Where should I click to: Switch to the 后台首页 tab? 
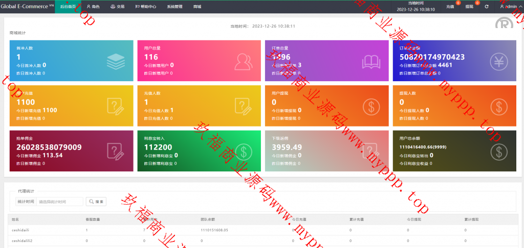[x=69, y=7]
